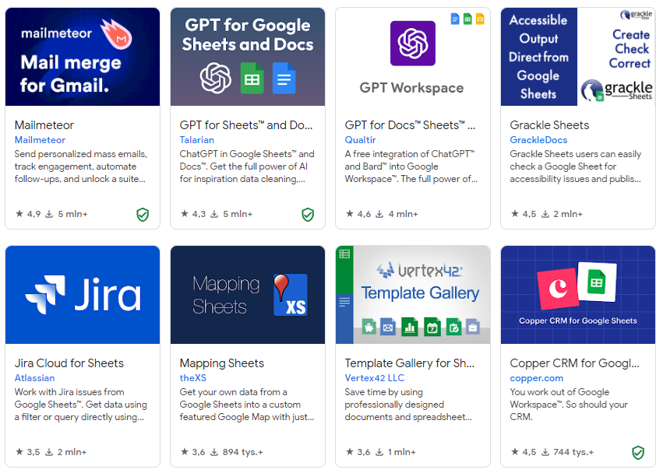This screenshot has height=473, width=663.
Task: Open the GrackleDocs developer link
Action: [538, 140]
